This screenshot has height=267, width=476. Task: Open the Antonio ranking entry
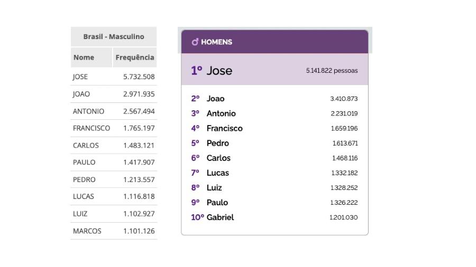click(x=221, y=113)
